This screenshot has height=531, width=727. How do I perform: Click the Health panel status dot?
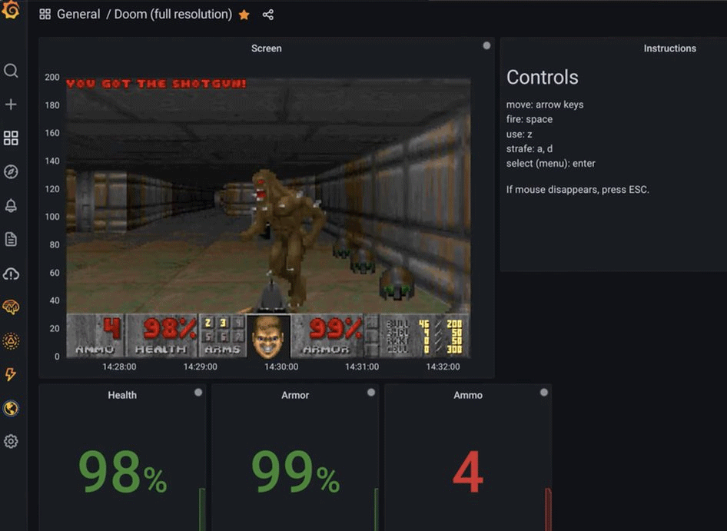(198, 393)
